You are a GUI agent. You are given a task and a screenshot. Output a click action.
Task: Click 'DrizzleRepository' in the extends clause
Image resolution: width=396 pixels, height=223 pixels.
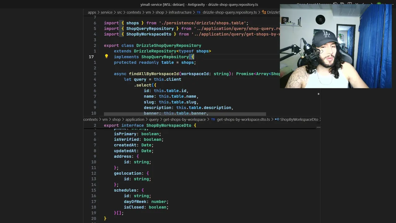[155, 51]
